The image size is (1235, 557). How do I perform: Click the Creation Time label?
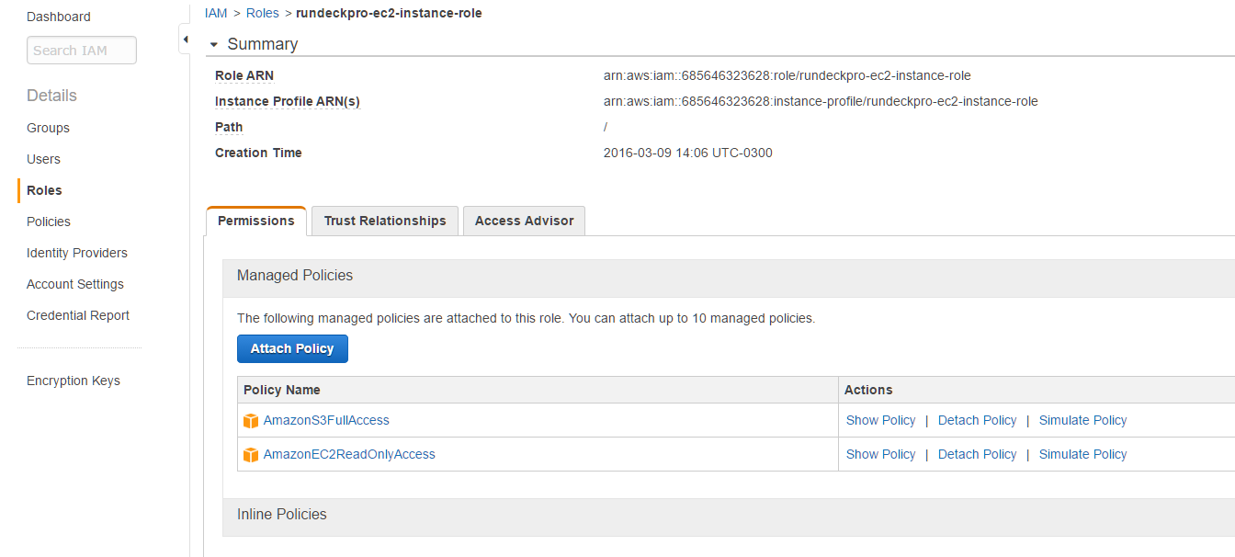(258, 153)
